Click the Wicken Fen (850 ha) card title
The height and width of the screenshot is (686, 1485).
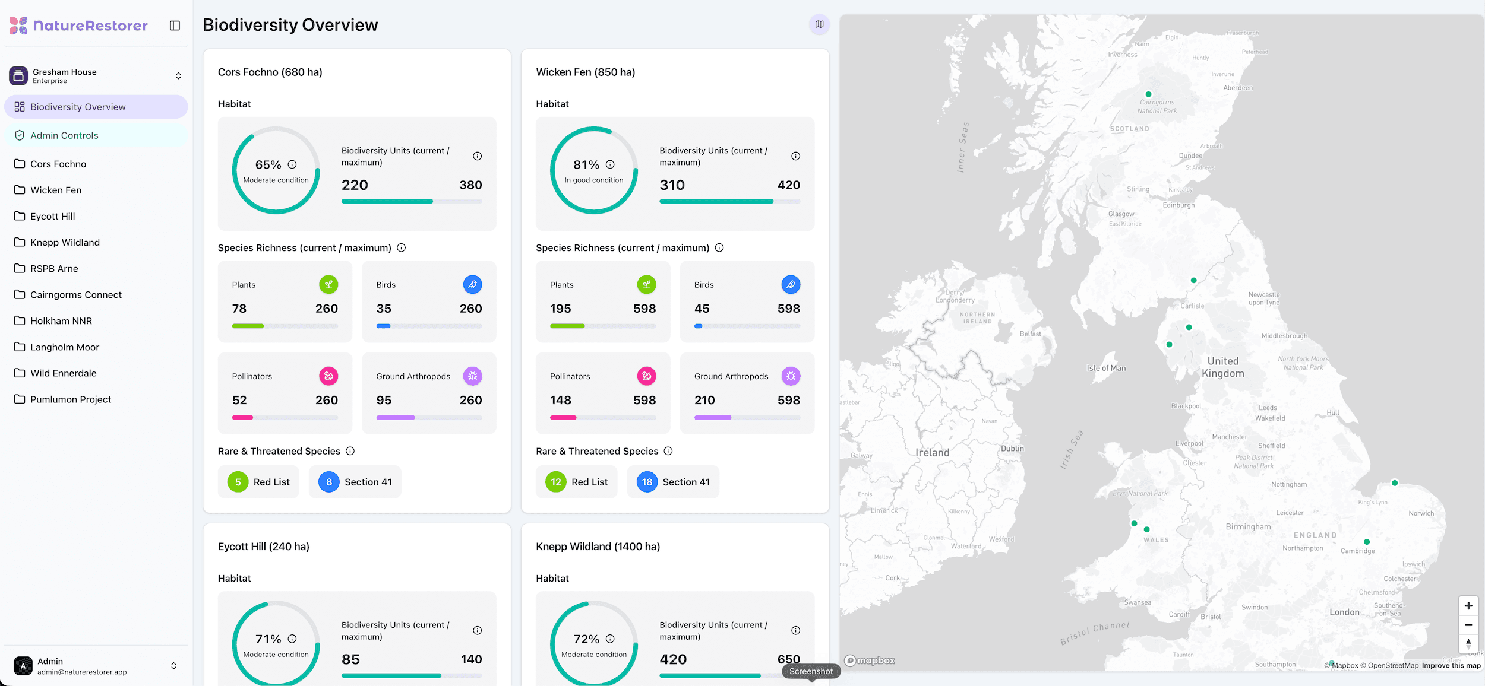coord(586,72)
